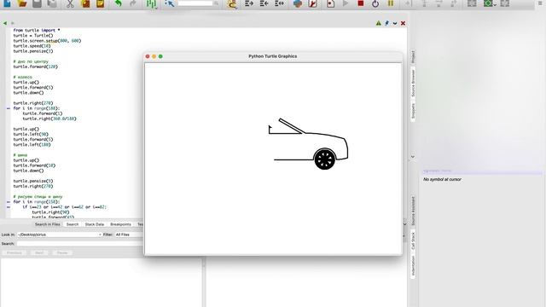This screenshot has height=307, width=546.
Task: Click the grey play debug icon
Action: point(346,3)
